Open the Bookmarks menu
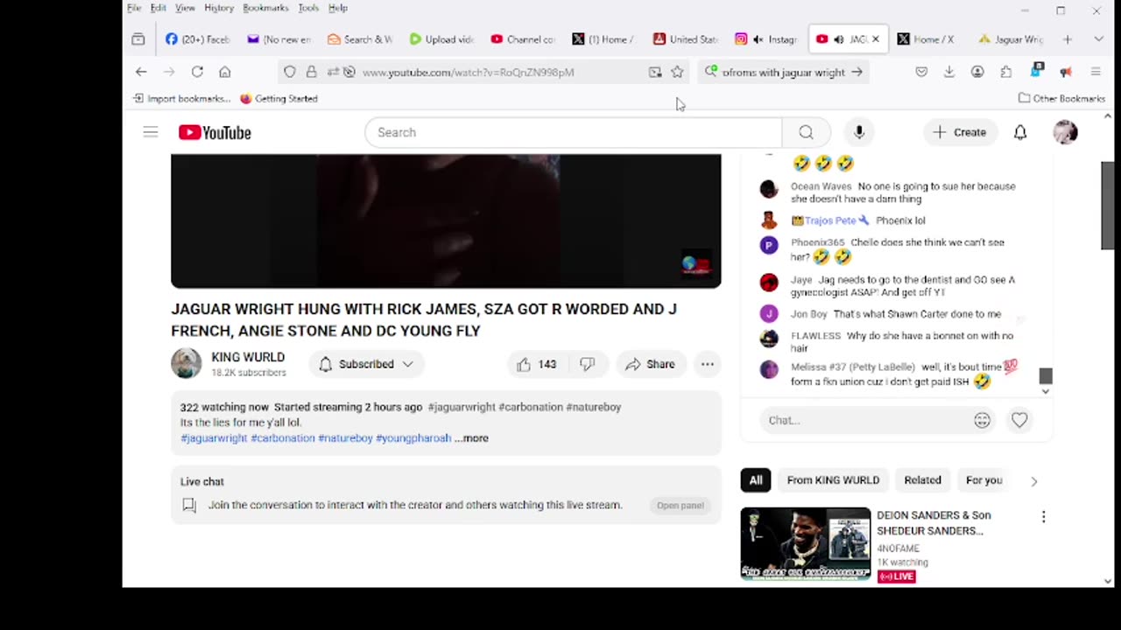The width and height of the screenshot is (1121, 630). pos(265,8)
